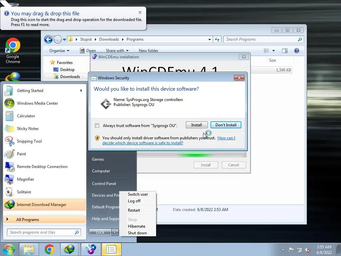Click the Lock button in Start menu
The width and height of the screenshot is (341, 256).
click(100, 232)
